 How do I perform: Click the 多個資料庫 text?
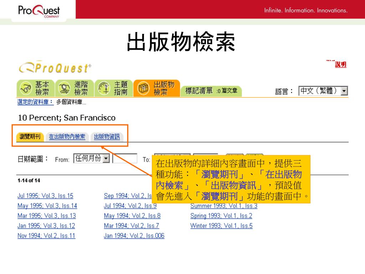[x=71, y=102]
